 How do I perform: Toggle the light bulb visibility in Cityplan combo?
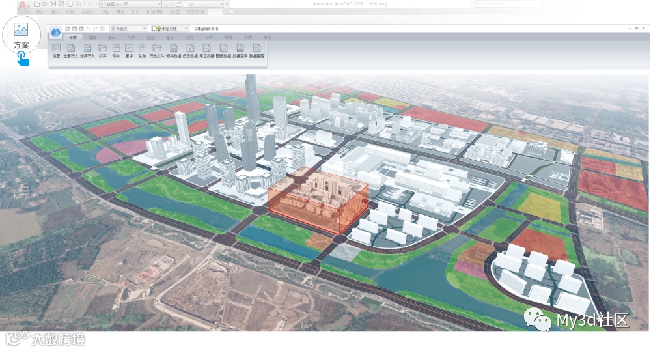click(159, 28)
